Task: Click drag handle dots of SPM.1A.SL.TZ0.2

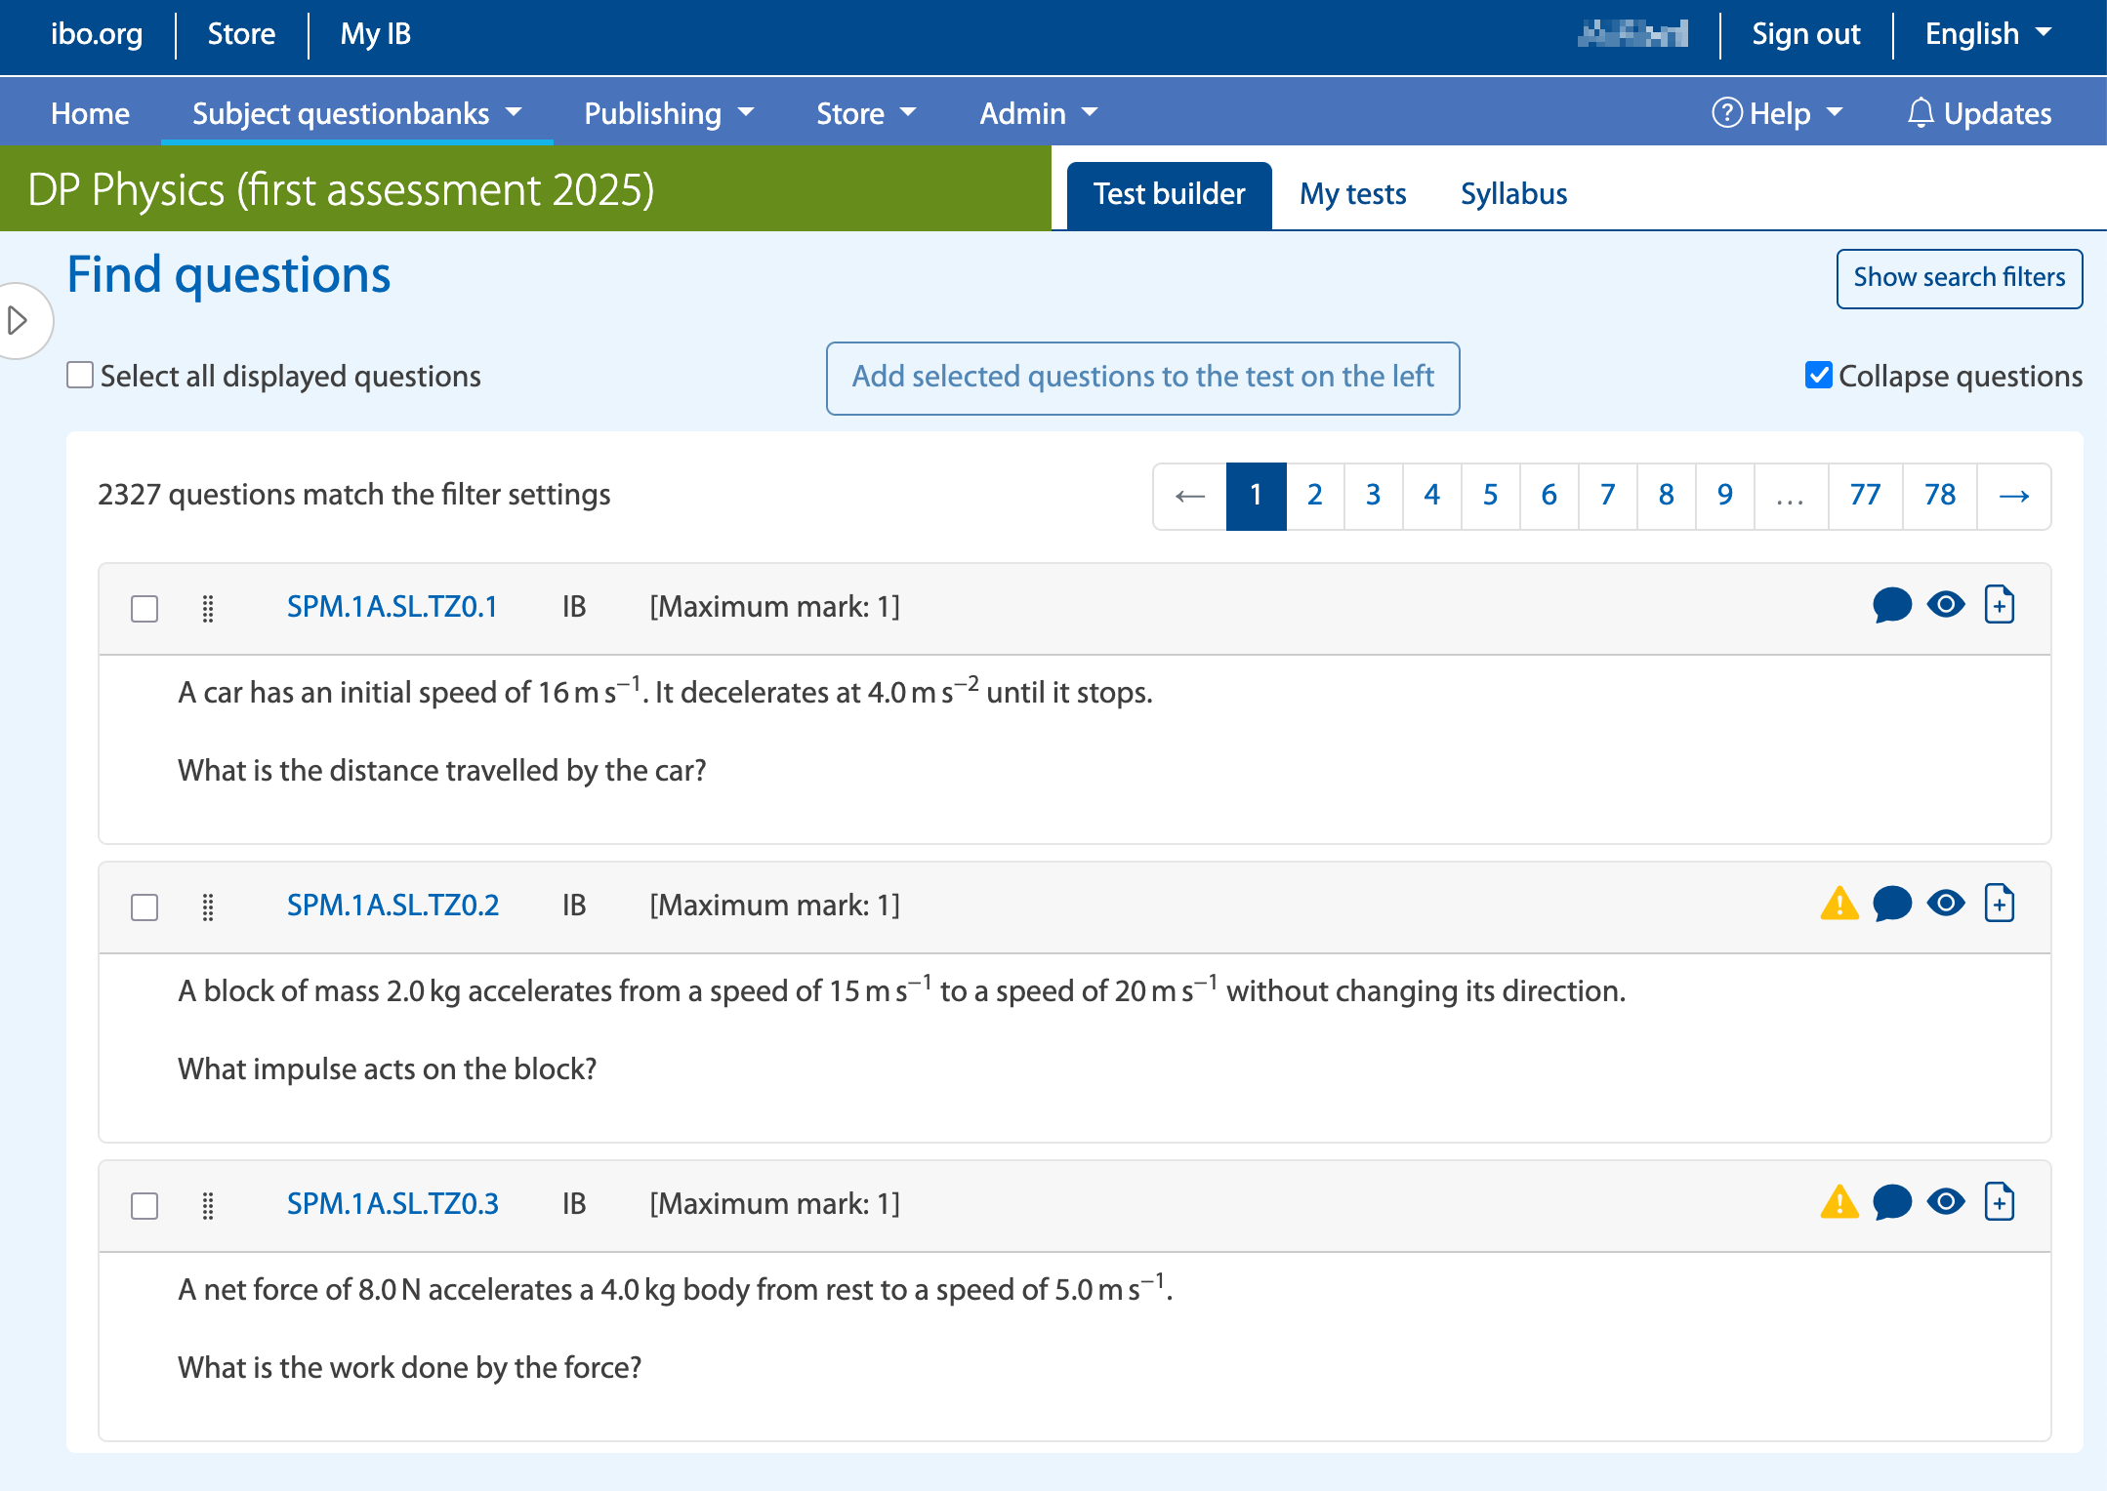Action: (x=208, y=907)
